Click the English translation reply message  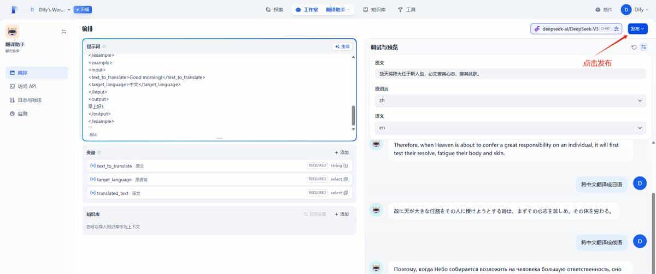click(509, 149)
